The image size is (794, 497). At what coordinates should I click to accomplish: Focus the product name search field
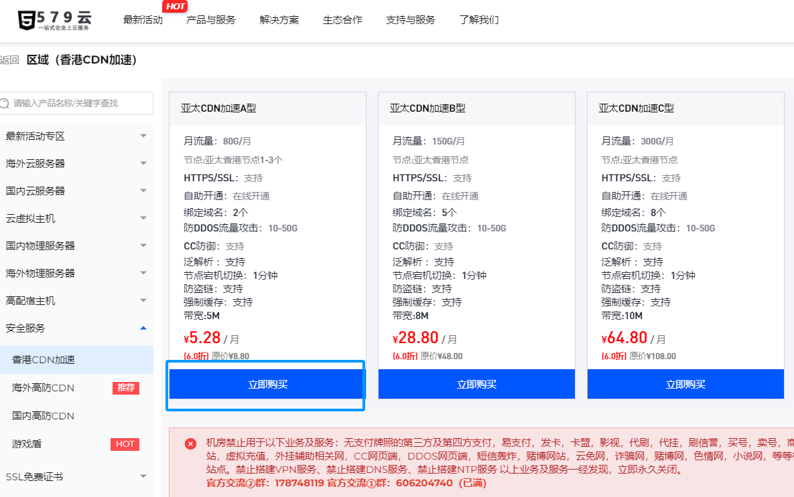[x=80, y=103]
